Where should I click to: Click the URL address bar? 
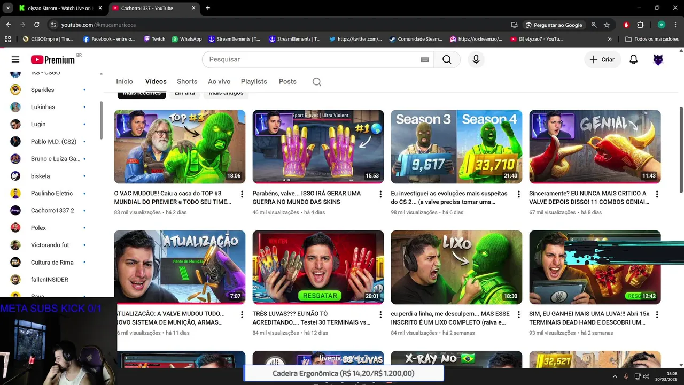click(278, 25)
